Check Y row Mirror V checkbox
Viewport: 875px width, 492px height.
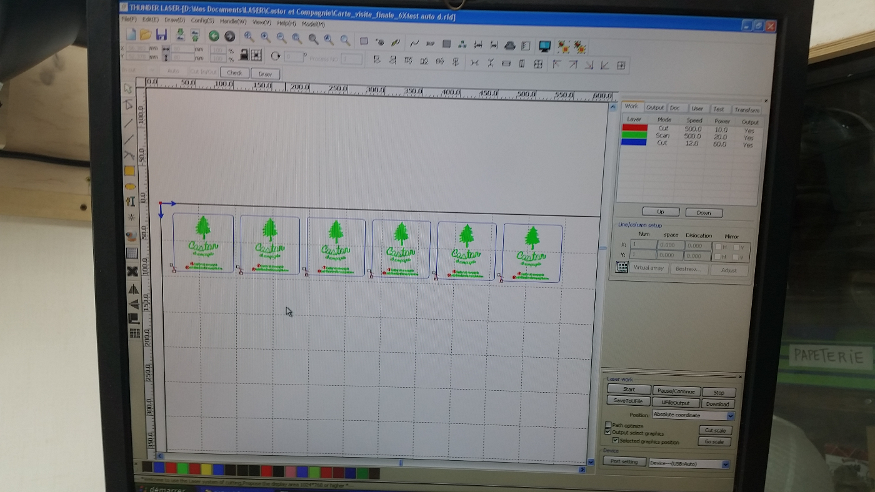[736, 257]
